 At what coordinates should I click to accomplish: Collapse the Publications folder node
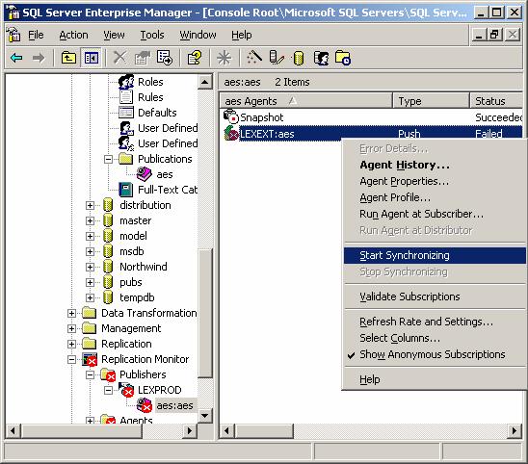(x=108, y=159)
